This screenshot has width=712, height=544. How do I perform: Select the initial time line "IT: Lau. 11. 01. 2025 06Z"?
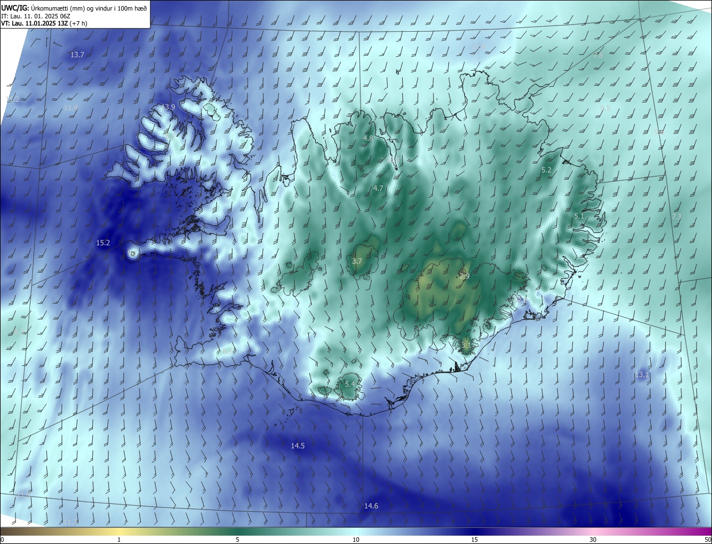[36, 16]
